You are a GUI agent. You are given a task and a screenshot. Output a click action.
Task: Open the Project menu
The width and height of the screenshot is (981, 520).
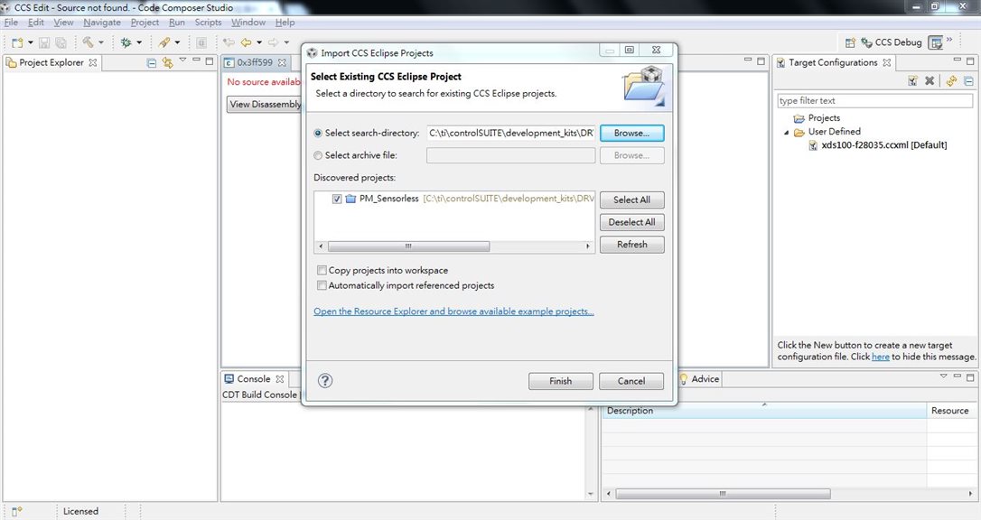point(145,23)
